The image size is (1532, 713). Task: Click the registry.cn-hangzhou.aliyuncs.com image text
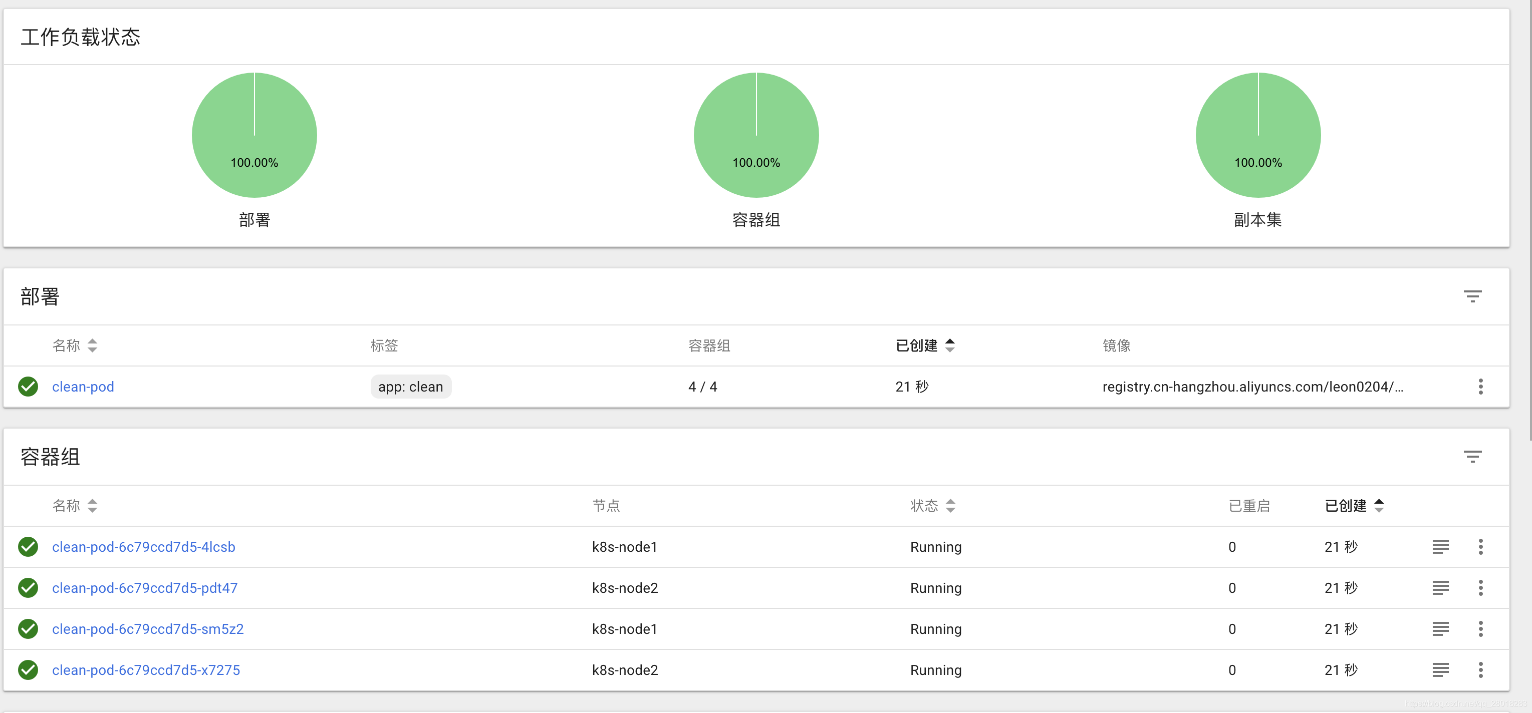point(1252,387)
